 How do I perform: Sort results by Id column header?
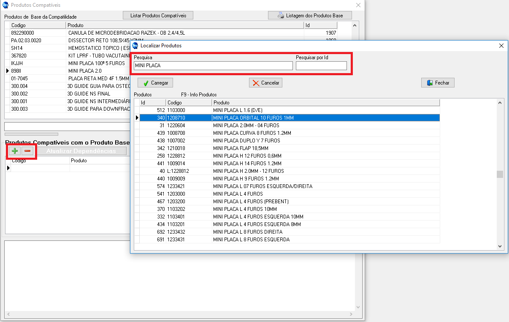click(152, 103)
